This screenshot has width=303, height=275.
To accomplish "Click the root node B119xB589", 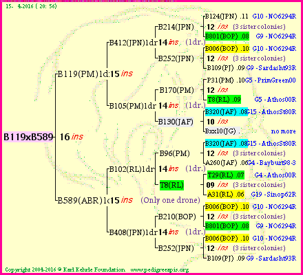I will click(x=28, y=137).
